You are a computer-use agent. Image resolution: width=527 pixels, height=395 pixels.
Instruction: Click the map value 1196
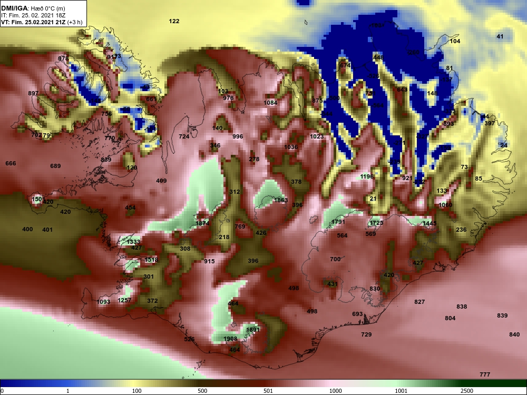tap(367, 176)
